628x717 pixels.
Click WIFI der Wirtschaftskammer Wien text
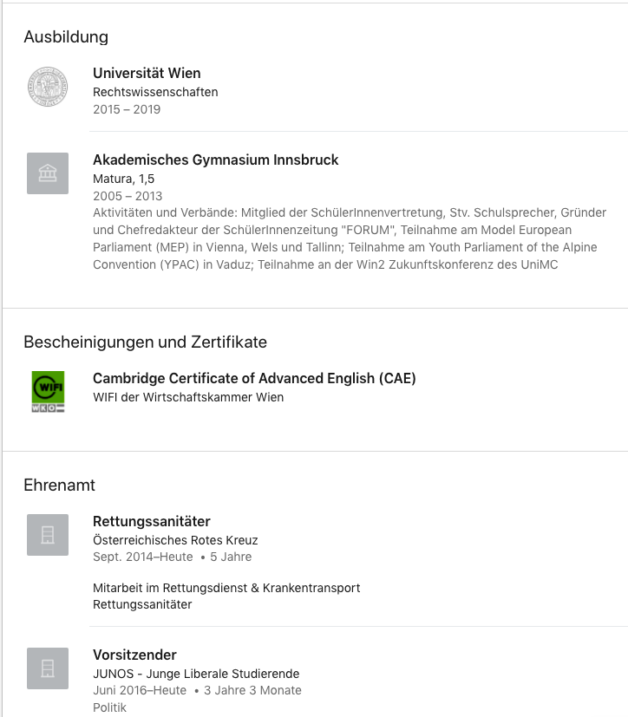point(188,397)
